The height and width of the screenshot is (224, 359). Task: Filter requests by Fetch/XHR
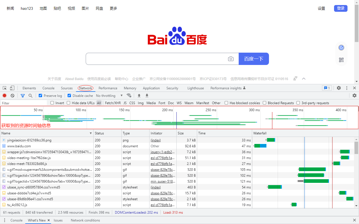[113, 103]
